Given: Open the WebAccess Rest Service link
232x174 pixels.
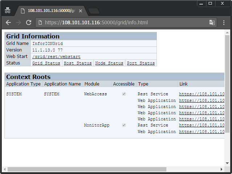Looking at the screenshot, I should click(202, 94).
